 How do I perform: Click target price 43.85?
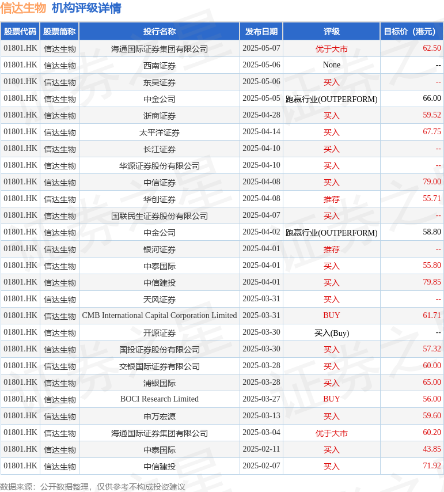(432, 449)
